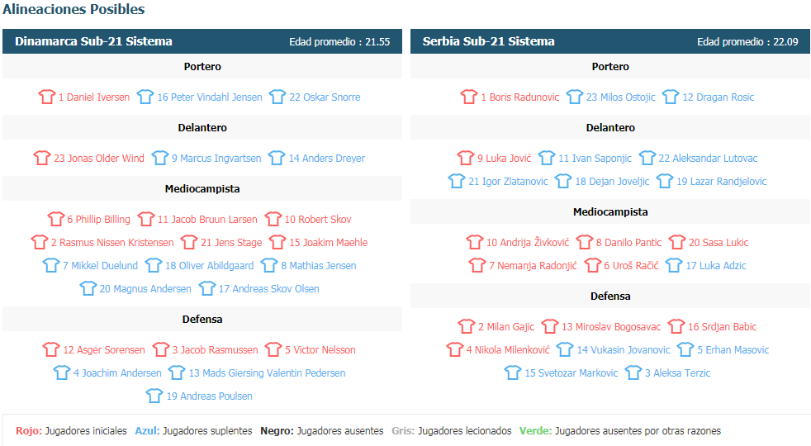
Task: Open player 12 Dragan Rosic
Action: click(x=719, y=97)
